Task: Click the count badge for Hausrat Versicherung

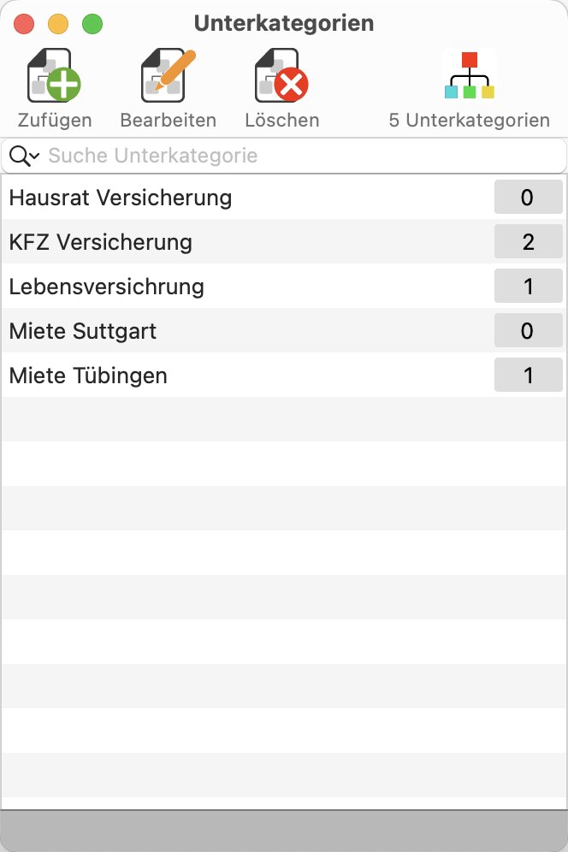Action: pos(529,198)
